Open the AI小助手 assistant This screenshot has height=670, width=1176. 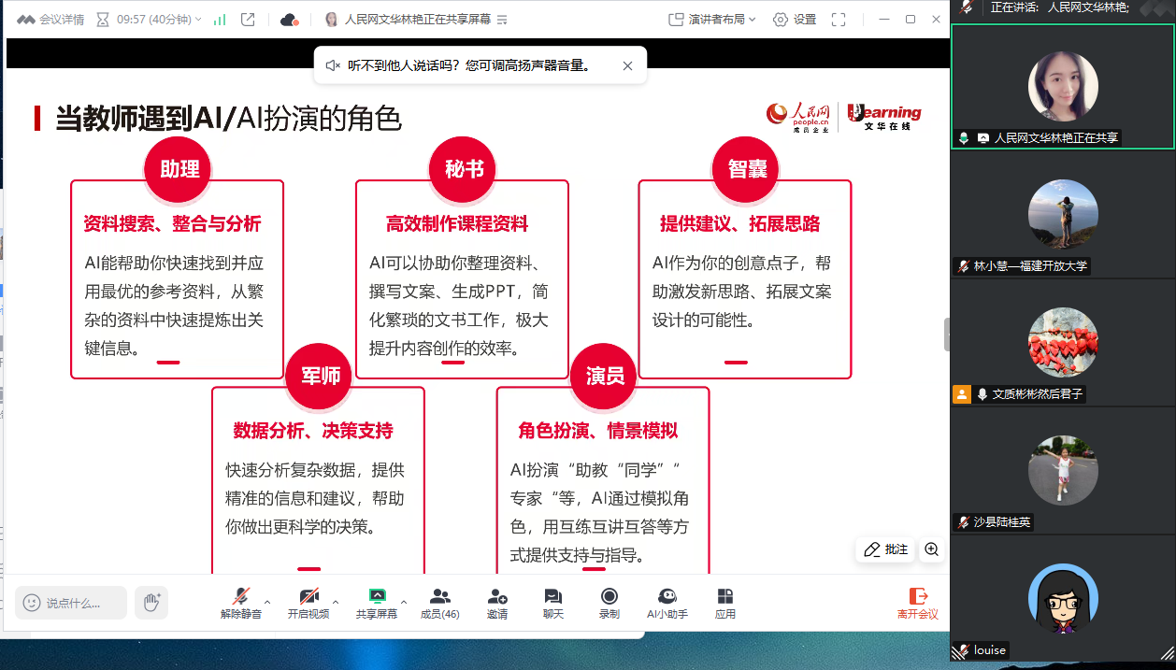(667, 603)
